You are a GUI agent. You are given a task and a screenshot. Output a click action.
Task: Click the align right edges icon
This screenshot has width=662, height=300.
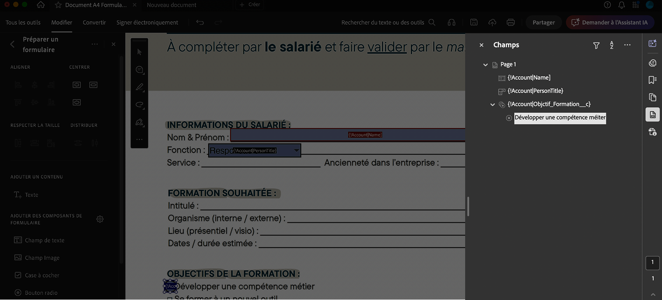click(x=51, y=85)
